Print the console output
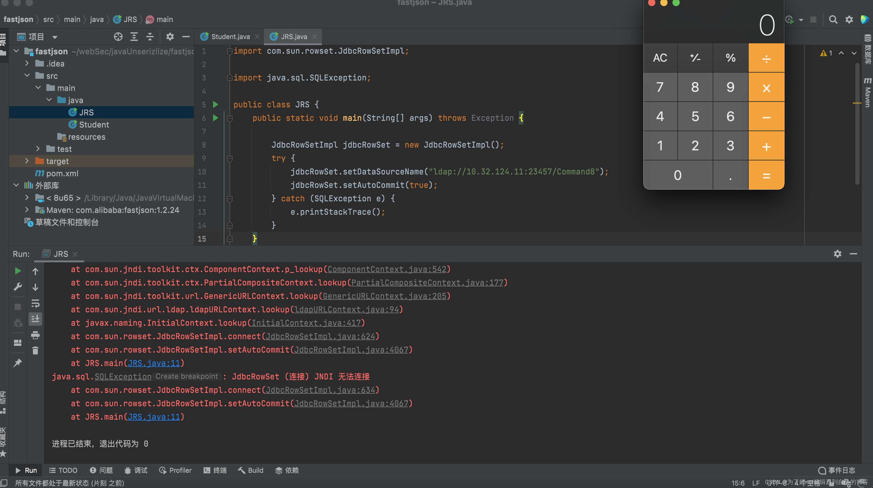 tap(35, 335)
